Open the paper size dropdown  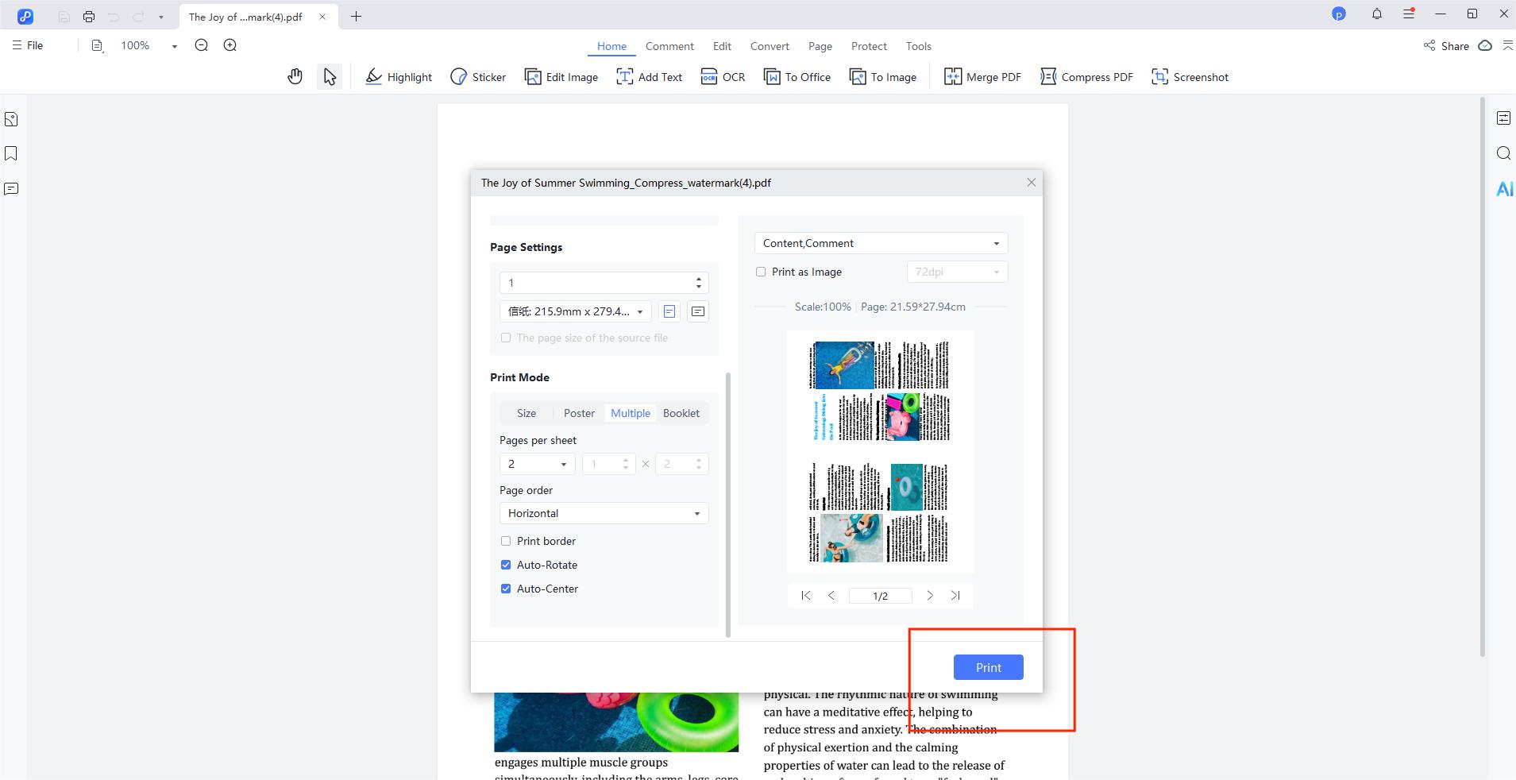[576, 311]
